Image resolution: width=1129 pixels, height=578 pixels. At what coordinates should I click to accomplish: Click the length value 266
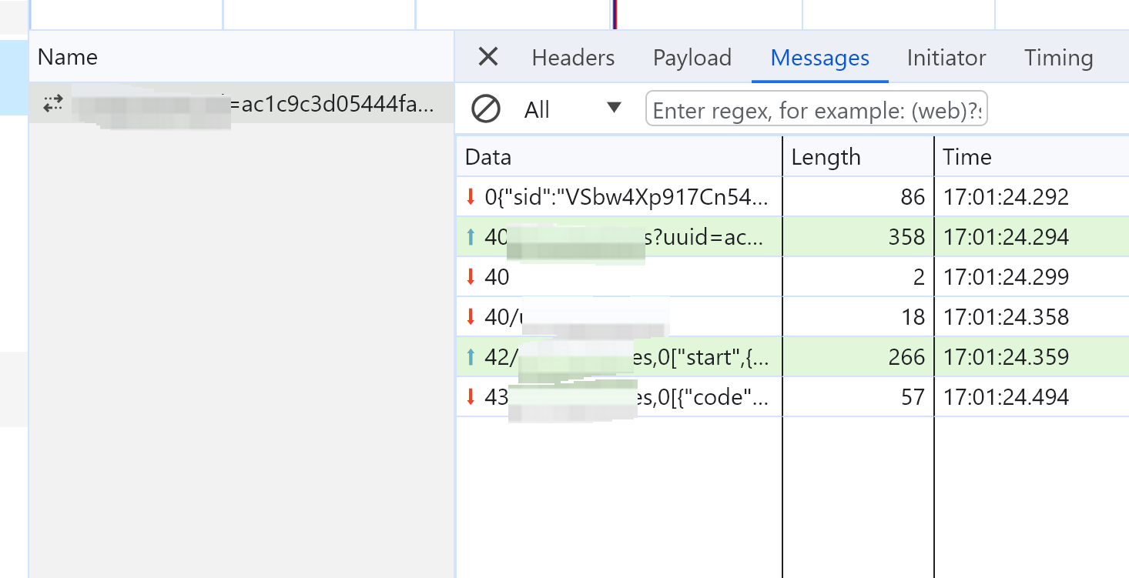point(906,357)
